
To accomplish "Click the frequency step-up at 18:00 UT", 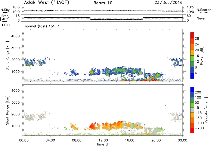I will coord(143,18).
